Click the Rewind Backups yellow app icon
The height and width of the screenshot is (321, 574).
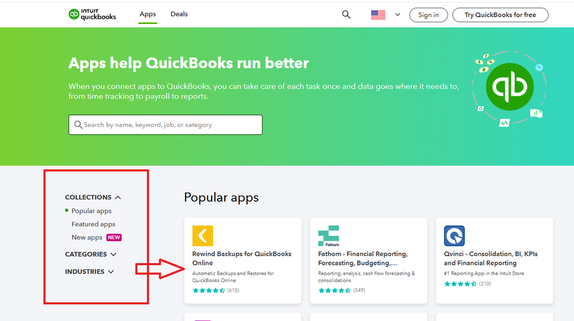(x=202, y=236)
